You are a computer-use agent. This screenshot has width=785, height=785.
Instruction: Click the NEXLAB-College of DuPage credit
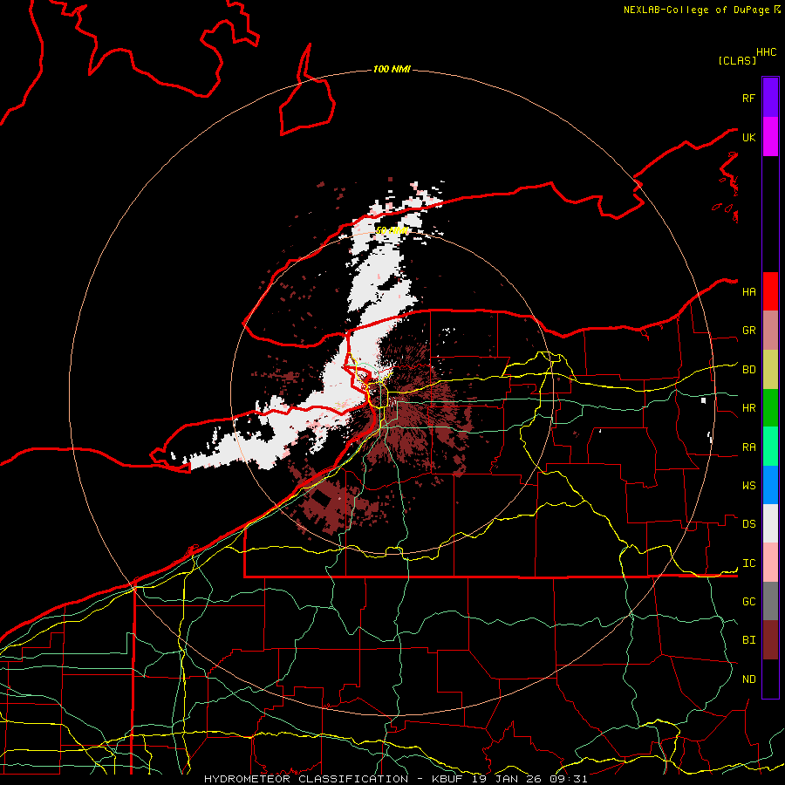tap(696, 10)
